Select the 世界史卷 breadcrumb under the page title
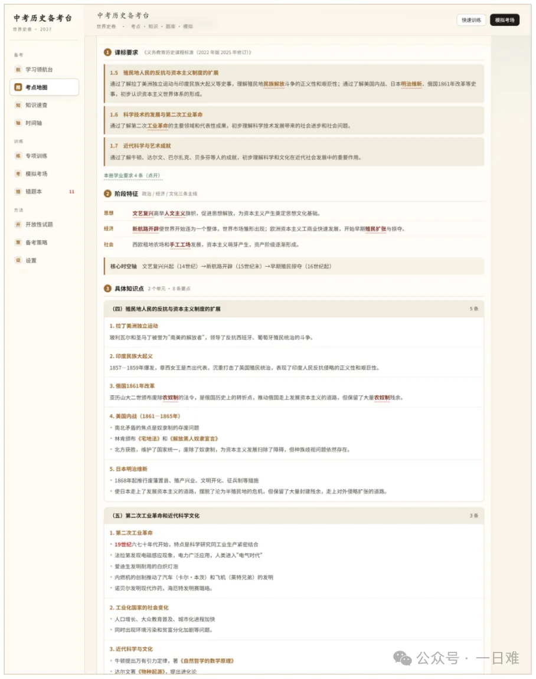This screenshot has width=536, height=679. [106, 27]
